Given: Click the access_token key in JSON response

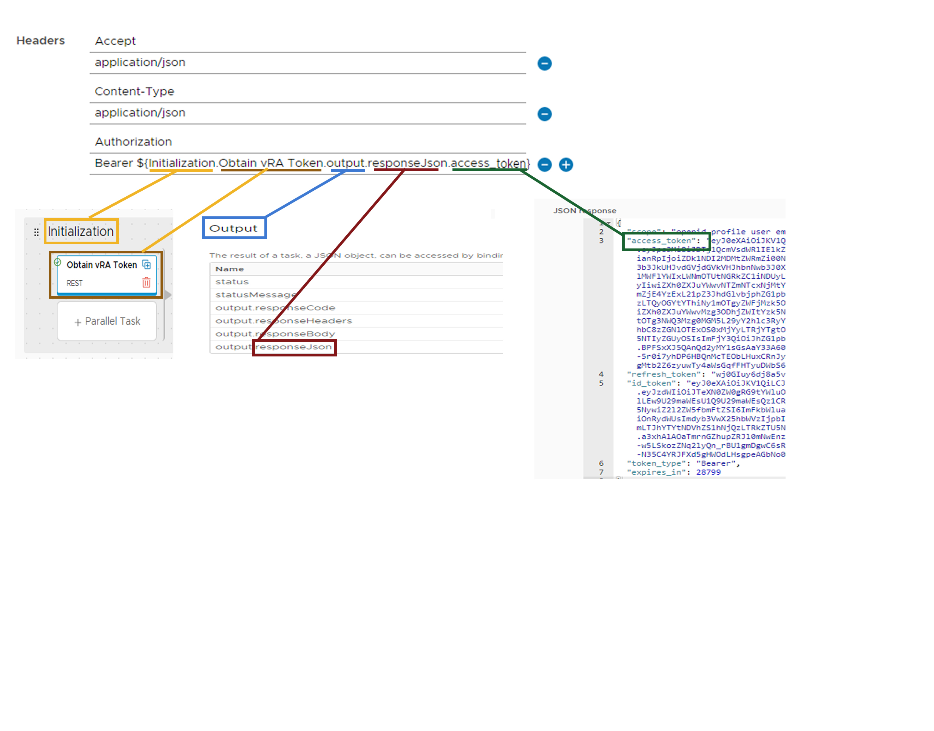Looking at the screenshot, I should 661,241.
